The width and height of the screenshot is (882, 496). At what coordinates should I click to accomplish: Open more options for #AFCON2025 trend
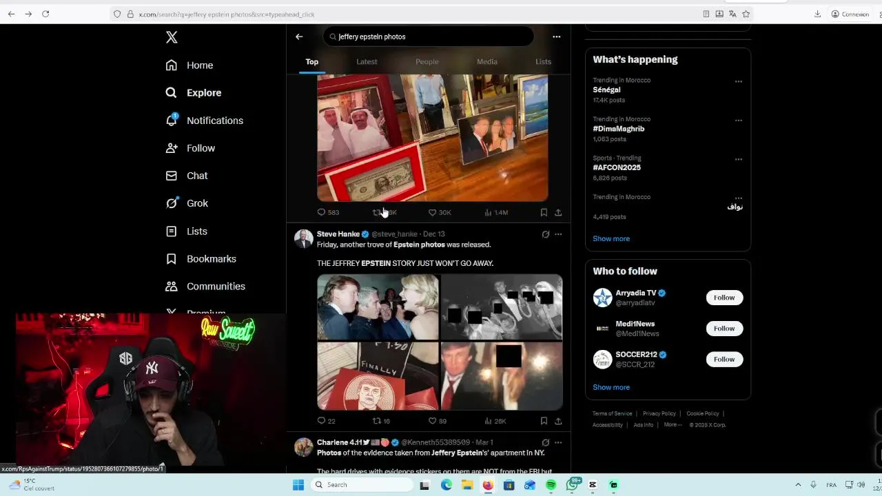point(738,159)
